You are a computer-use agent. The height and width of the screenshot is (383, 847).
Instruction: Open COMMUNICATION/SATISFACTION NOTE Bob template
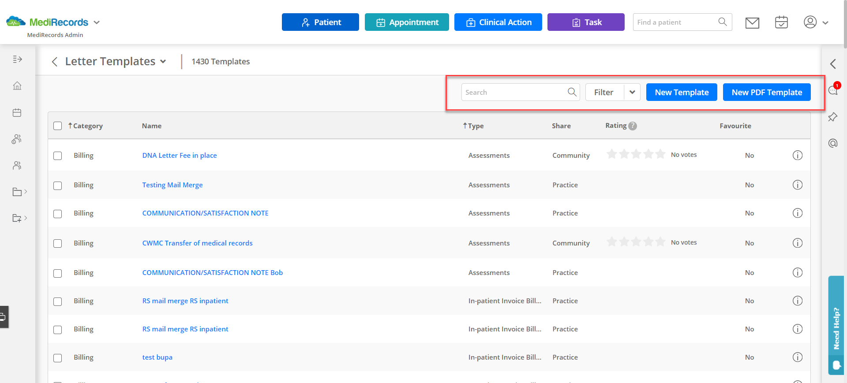(212, 272)
